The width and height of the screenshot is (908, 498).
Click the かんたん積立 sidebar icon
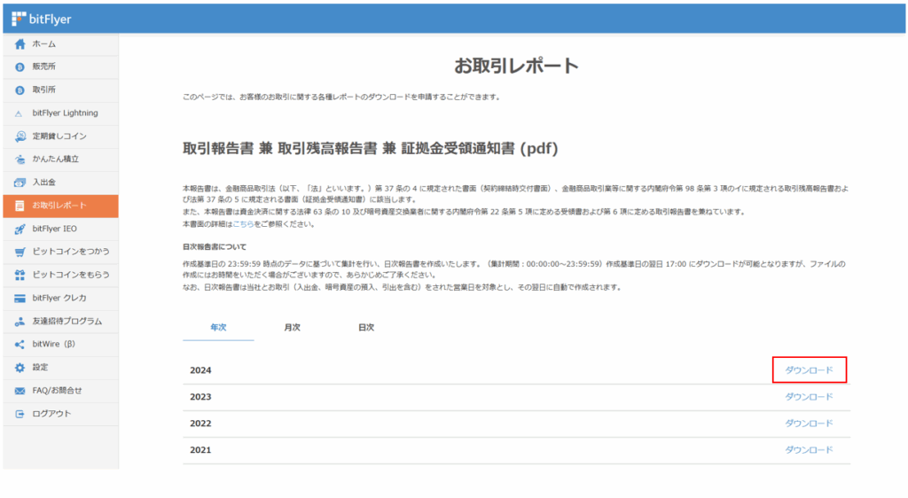coord(20,160)
